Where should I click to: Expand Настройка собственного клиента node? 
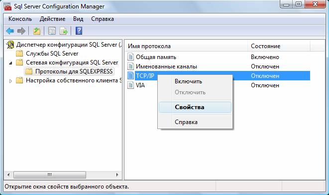[10, 81]
